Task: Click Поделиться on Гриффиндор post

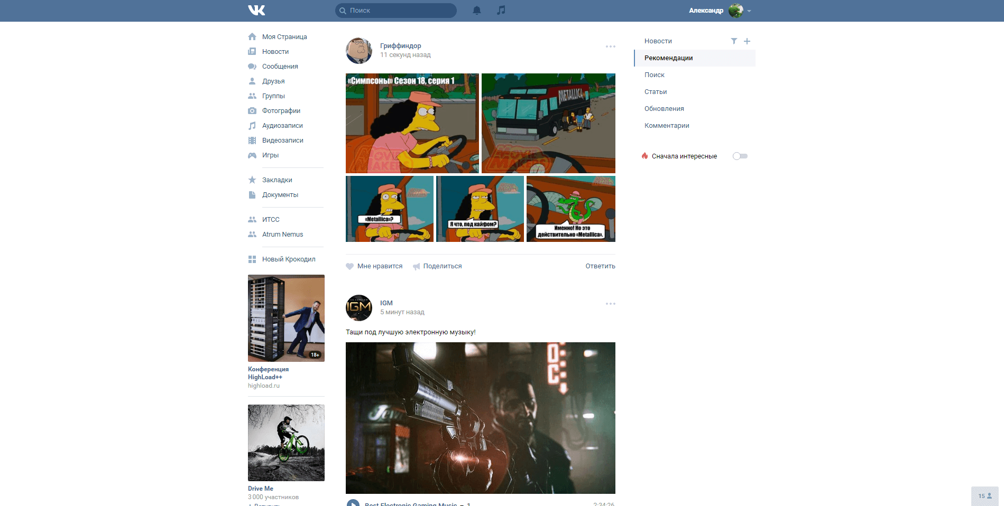Action: click(443, 266)
